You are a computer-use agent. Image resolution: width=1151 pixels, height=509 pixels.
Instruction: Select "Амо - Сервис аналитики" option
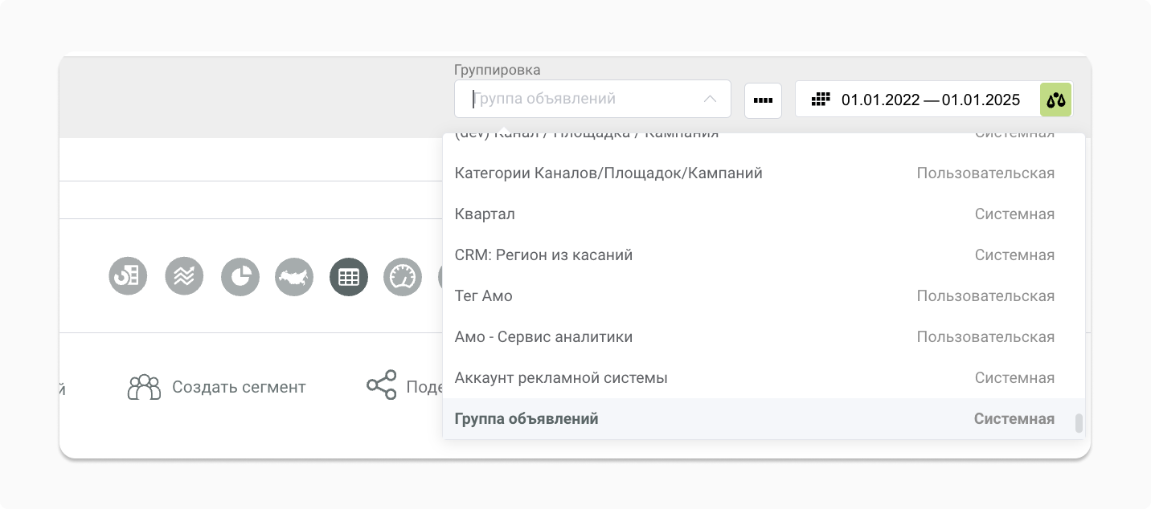(x=543, y=337)
